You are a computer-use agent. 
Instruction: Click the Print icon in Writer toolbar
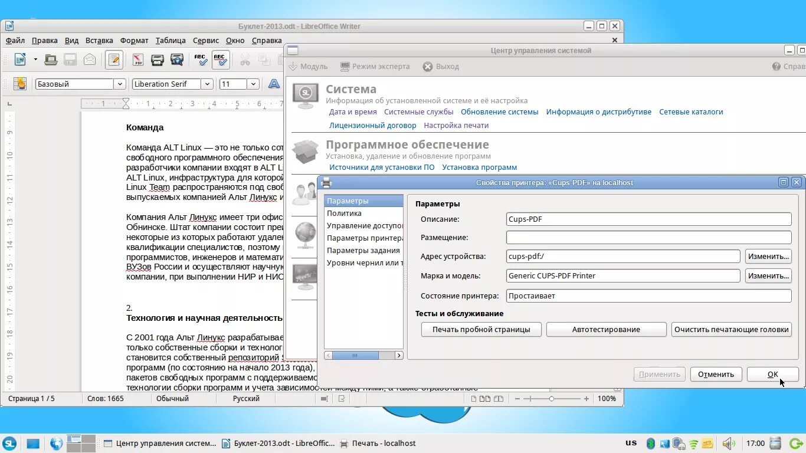pos(157,60)
